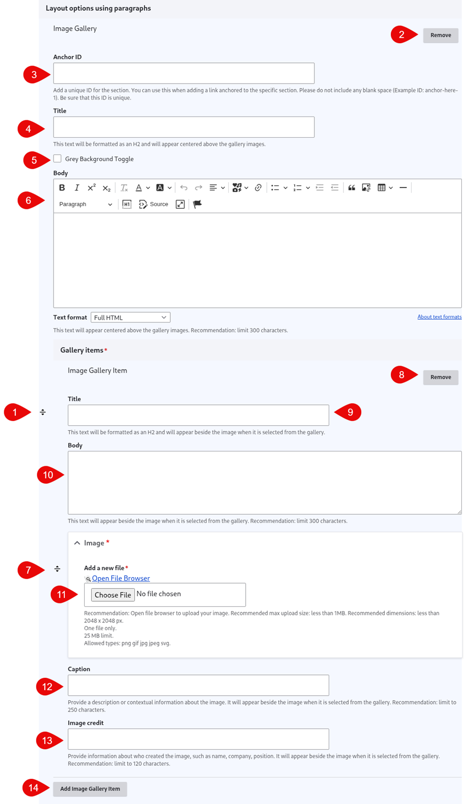Click the insert image icon
The height and width of the screenshot is (804, 464).
tap(366, 187)
